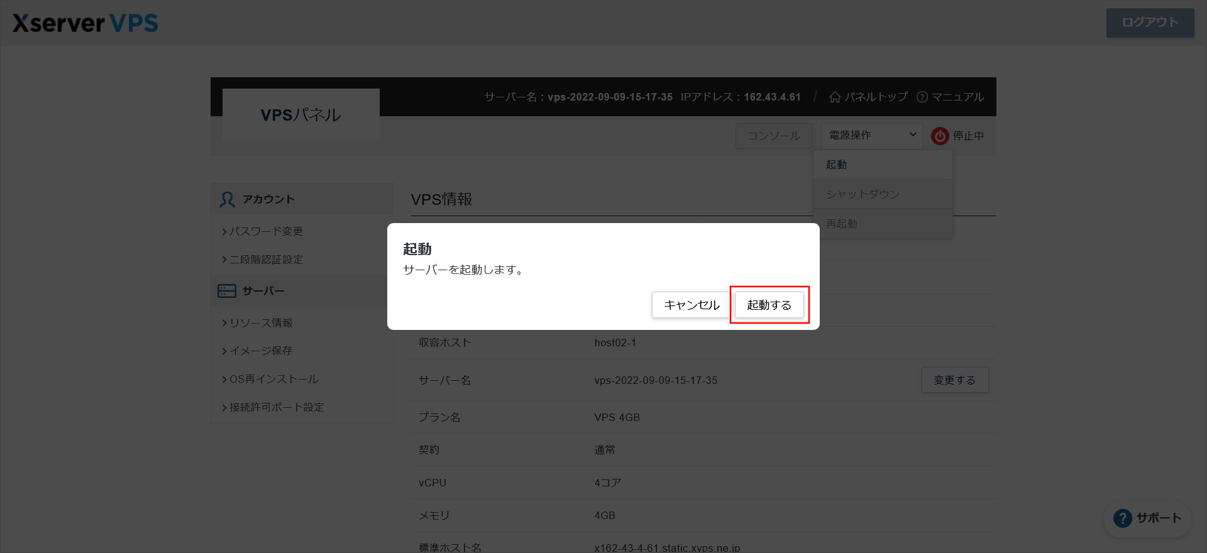
Task: Click the サーバー section icon
Action: 226,291
